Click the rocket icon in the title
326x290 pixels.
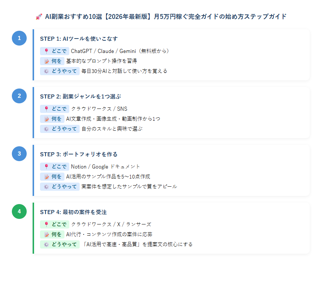39,17
